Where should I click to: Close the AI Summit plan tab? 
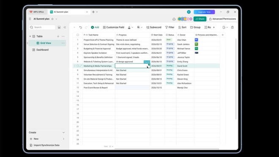[x=87, y=12]
